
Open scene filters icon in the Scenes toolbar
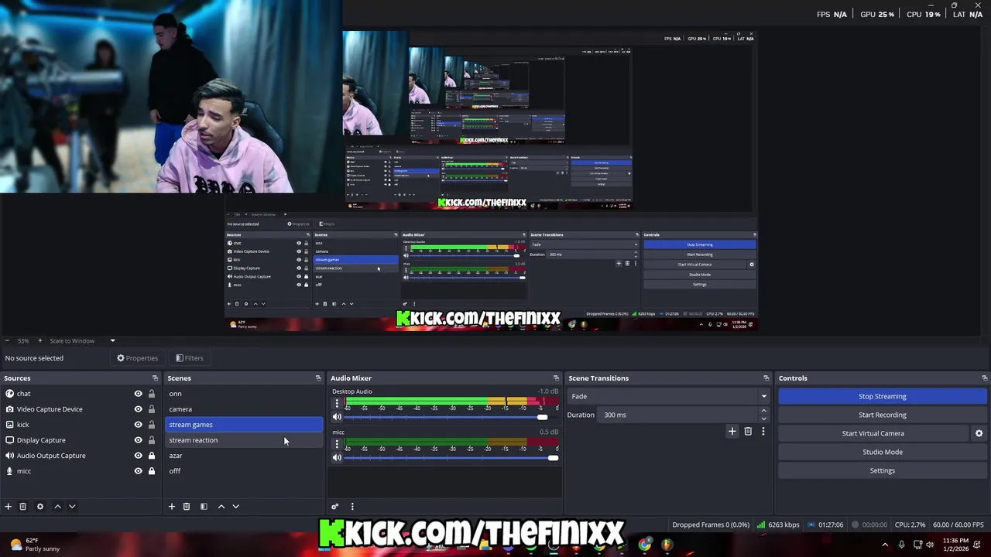pos(204,507)
